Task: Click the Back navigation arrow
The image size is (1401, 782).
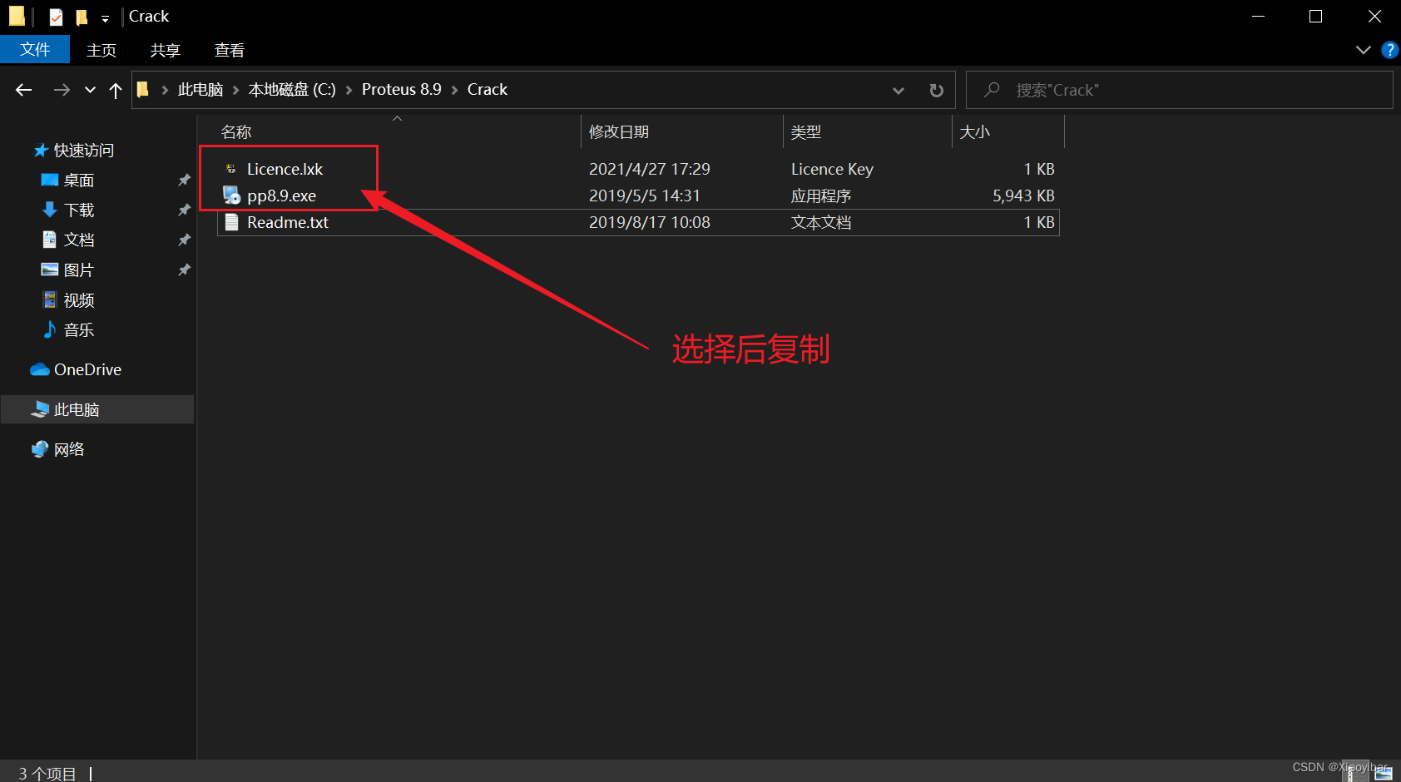Action: (x=24, y=90)
